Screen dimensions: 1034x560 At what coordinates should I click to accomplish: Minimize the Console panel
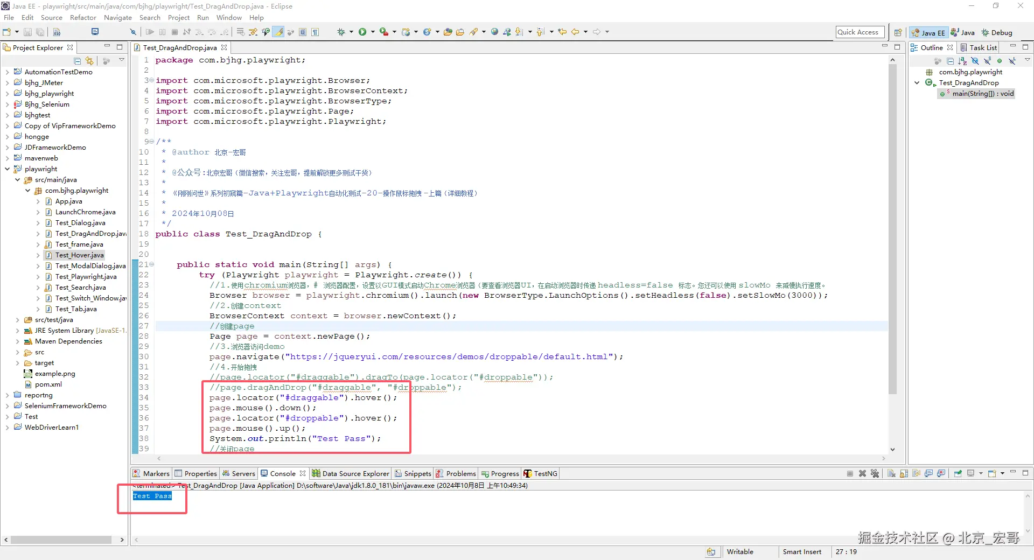click(1013, 472)
